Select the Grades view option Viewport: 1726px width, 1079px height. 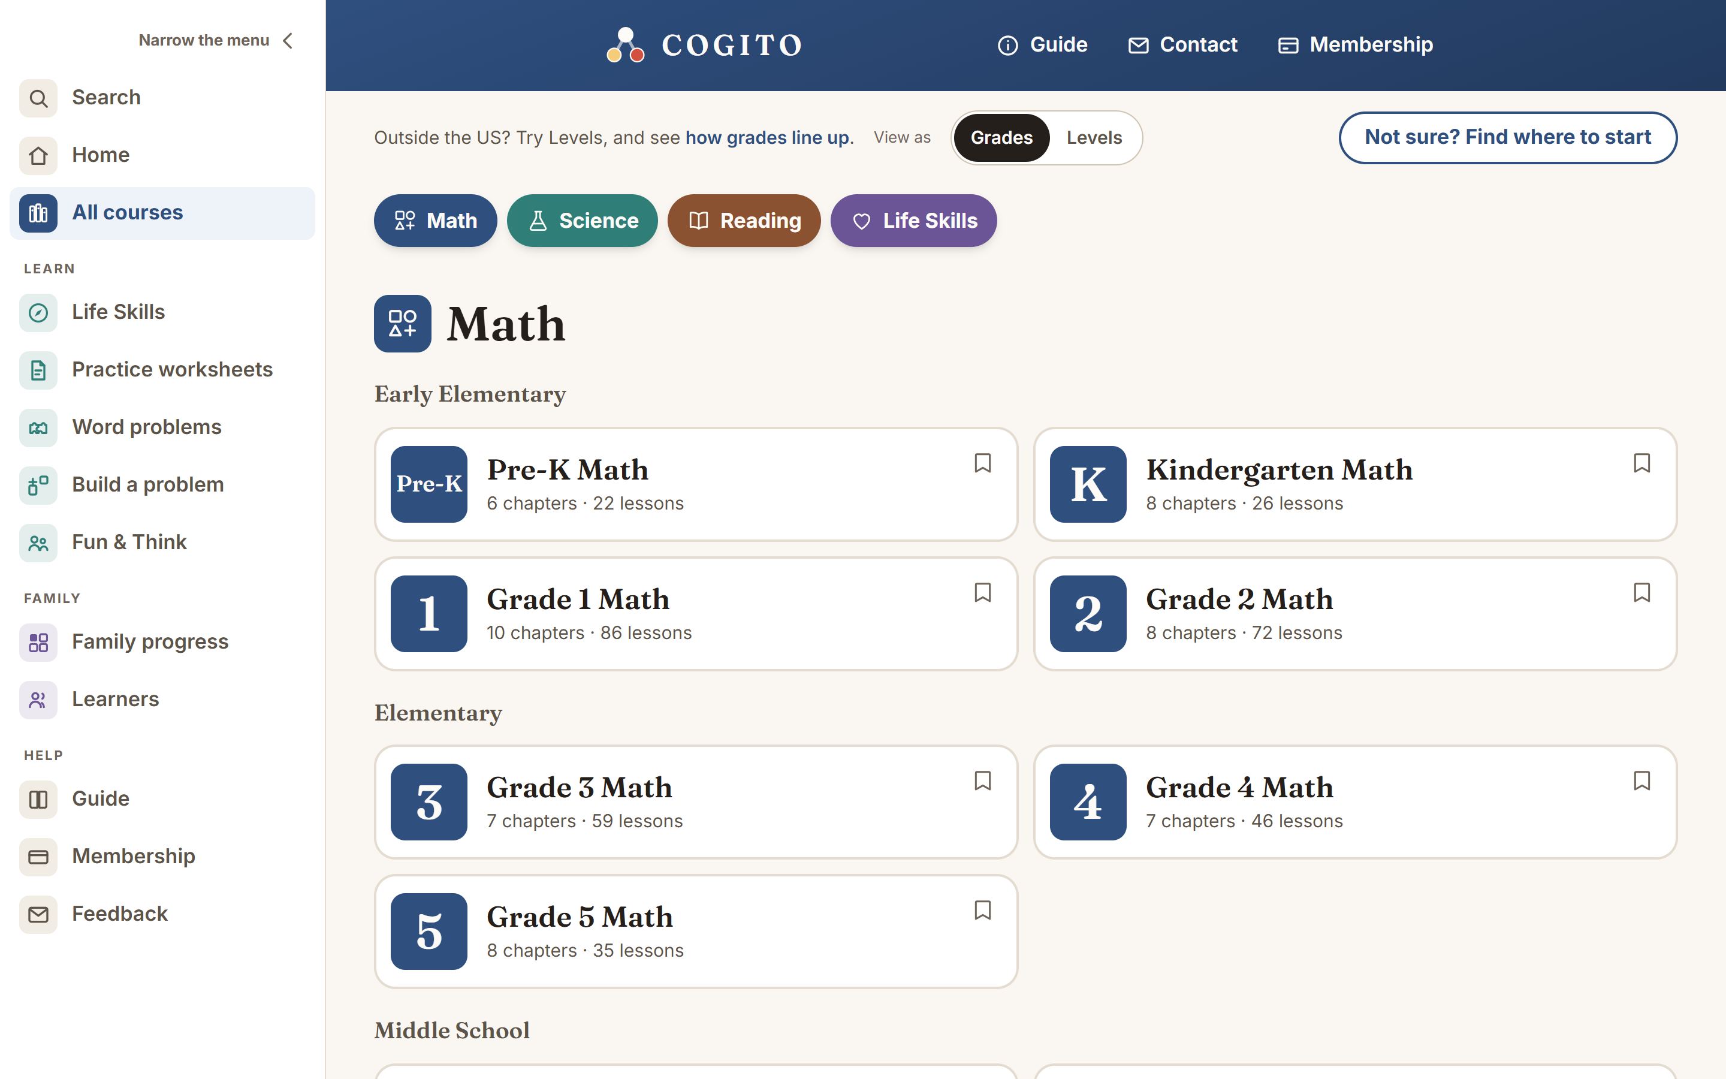[x=1001, y=138]
